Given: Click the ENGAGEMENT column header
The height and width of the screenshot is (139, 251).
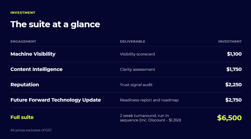Looking at the screenshot, I should tap(23, 41).
